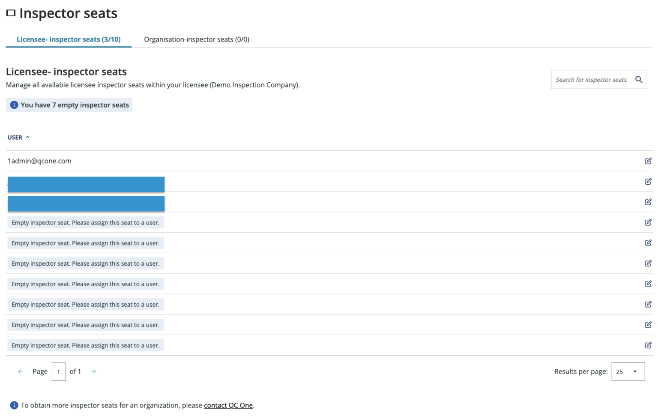Select the edit icon on the first empty seat row

648,222
